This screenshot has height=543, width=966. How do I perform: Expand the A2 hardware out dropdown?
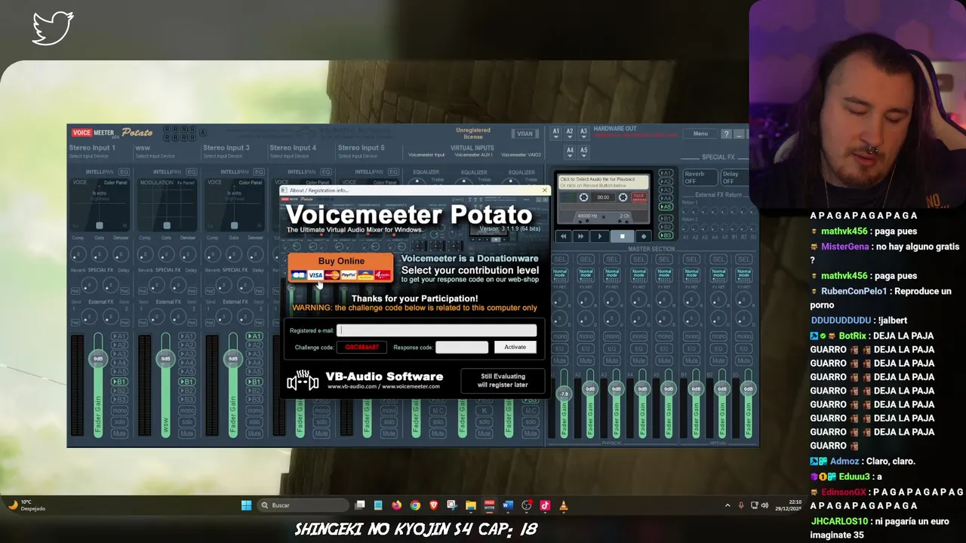click(x=570, y=132)
